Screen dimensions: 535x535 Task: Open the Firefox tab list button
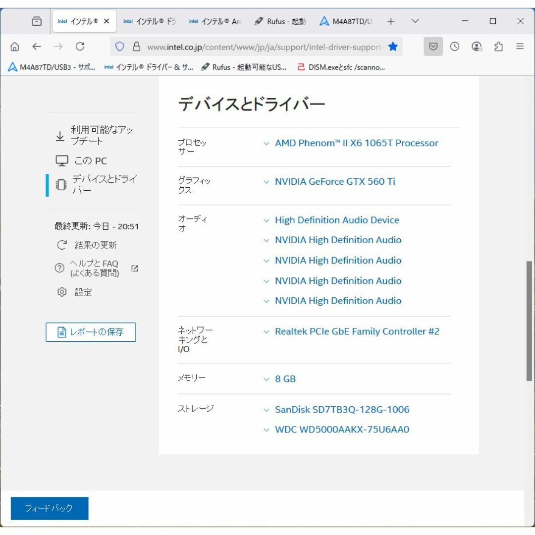[x=37, y=21]
